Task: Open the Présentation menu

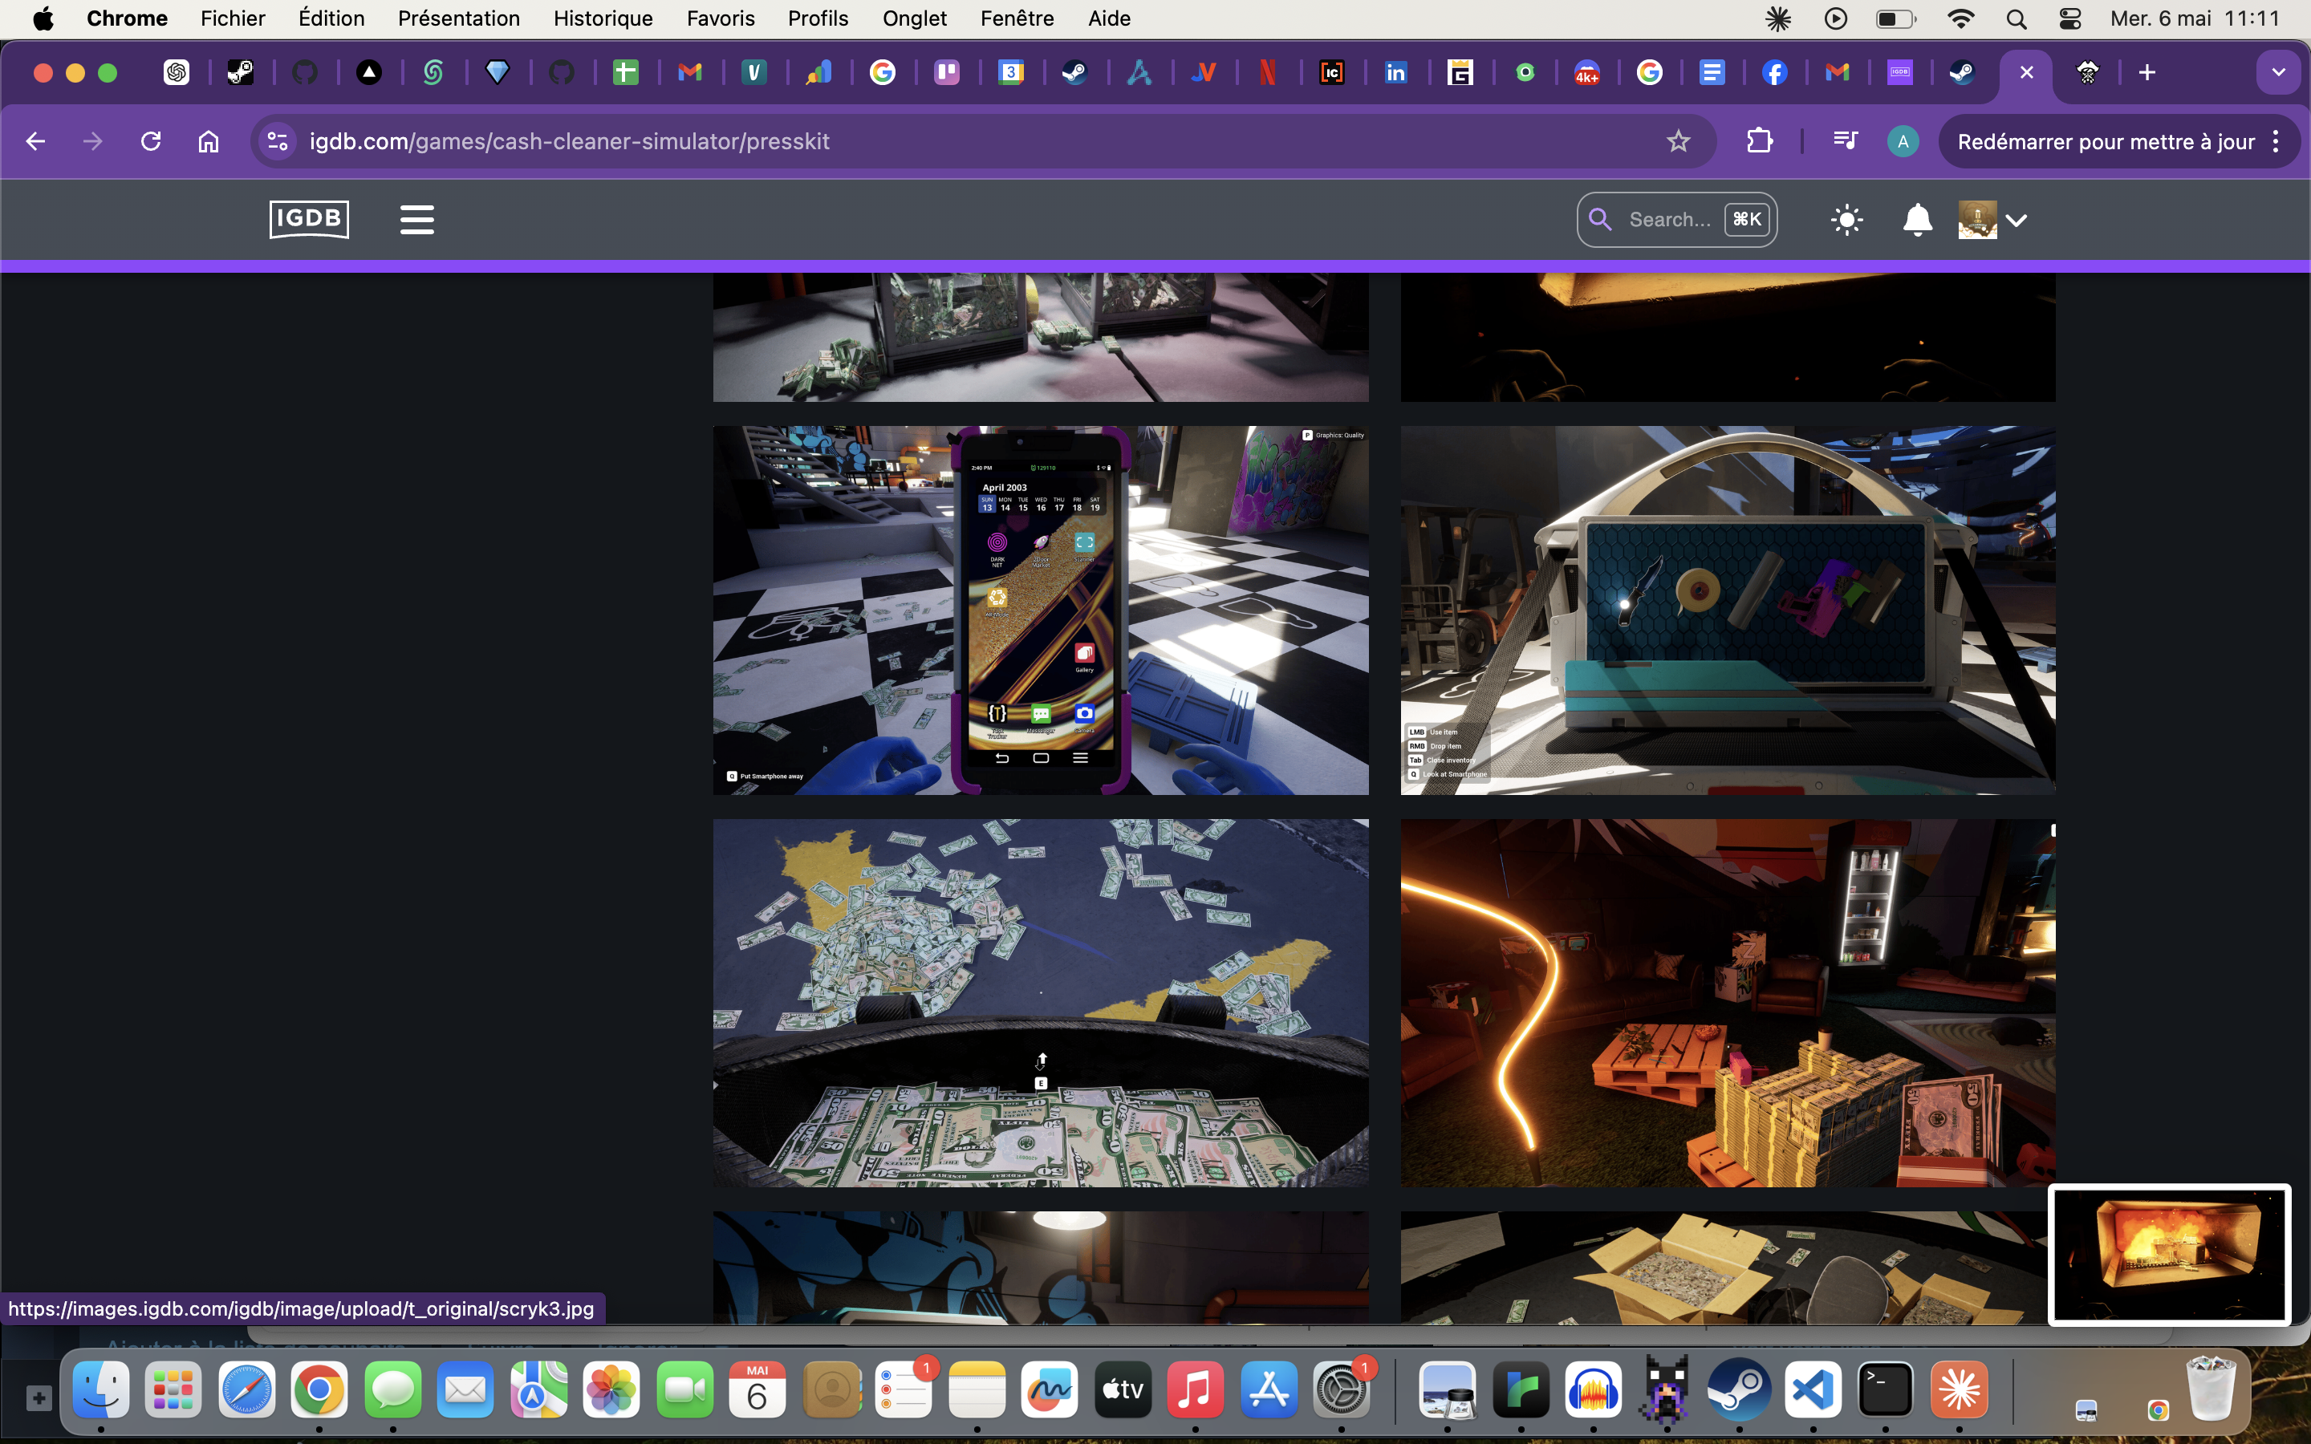Action: 458,18
